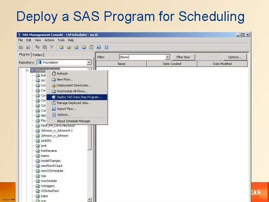
Task: Select the Johnson_n_Johnson9.1 flow
Action: click(x=57, y=131)
